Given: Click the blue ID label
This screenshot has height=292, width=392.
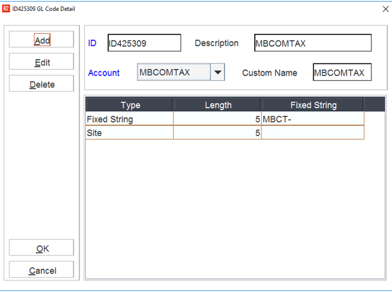Looking at the screenshot, I should click(x=92, y=44).
